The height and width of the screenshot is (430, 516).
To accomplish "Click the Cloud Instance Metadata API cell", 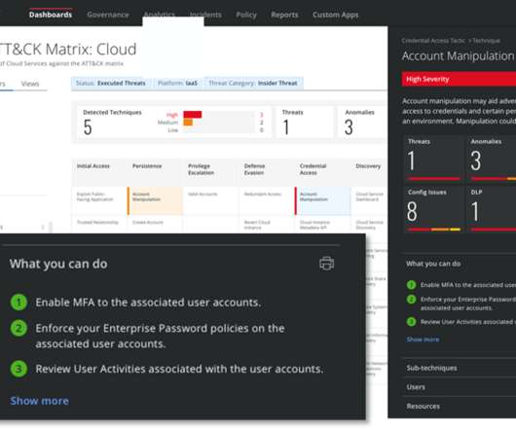I will [322, 225].
